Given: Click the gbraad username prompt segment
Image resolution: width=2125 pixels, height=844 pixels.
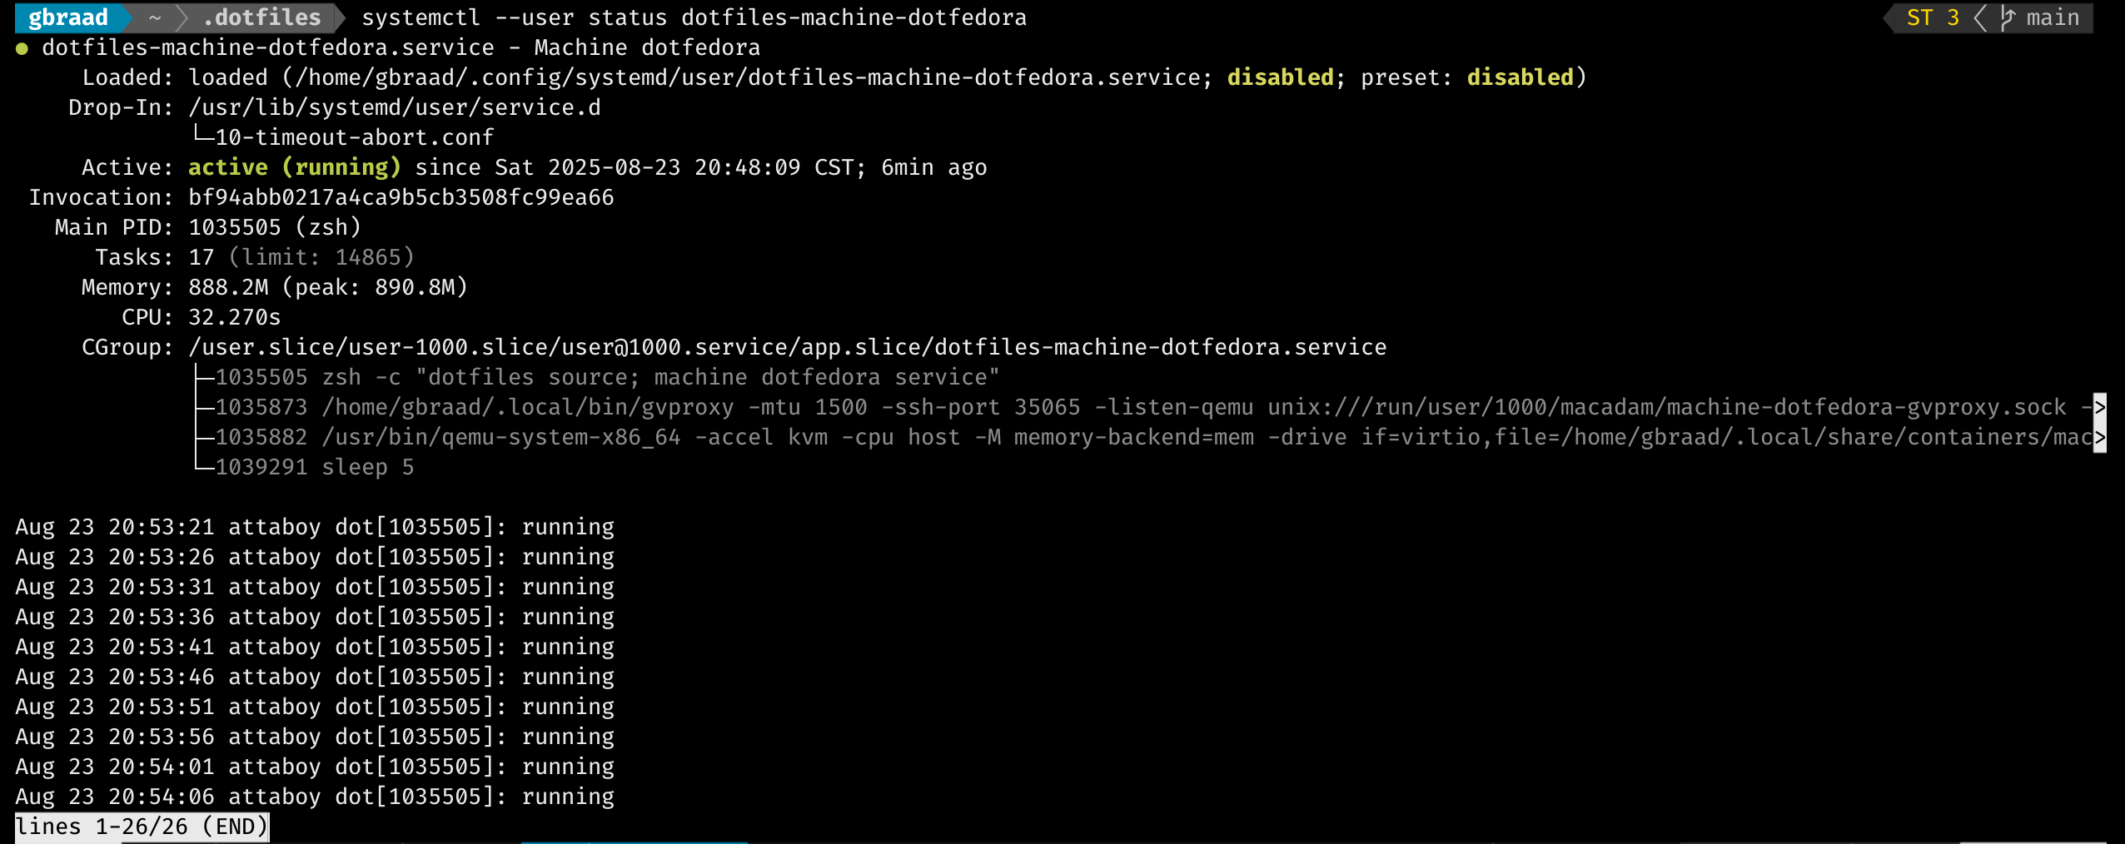Looking at the screenshot, I should pyautogui.click(x=68, y=17).
